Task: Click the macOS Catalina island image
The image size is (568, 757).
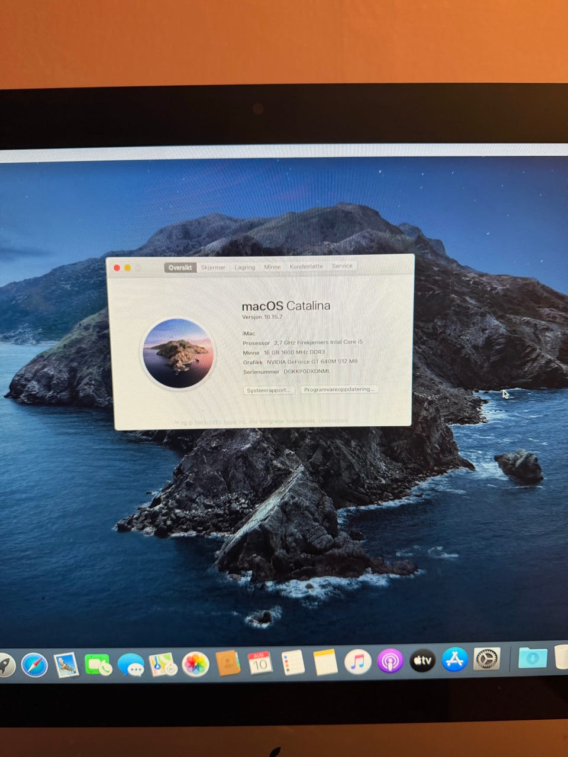Action: coord(177,353)
